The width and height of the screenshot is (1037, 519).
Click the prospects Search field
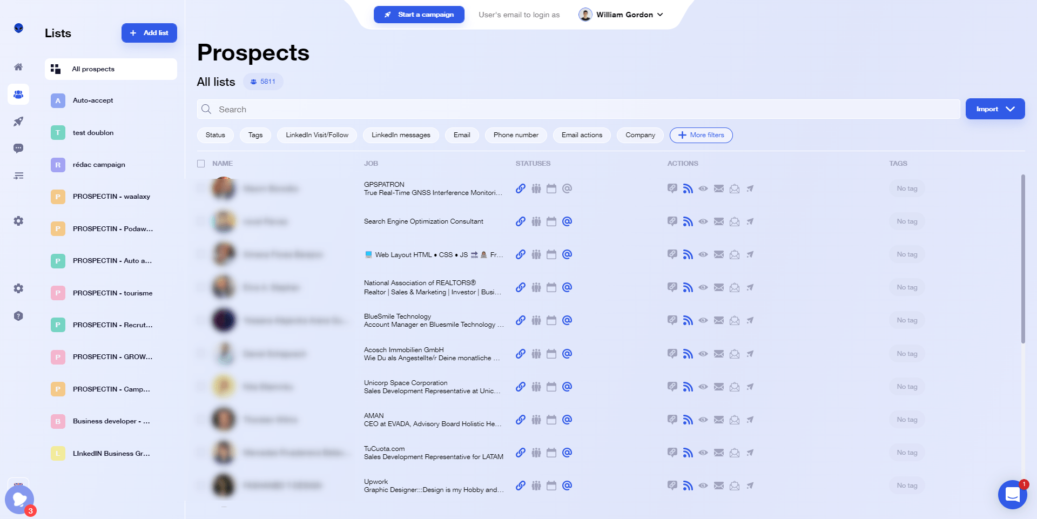tap(578, 109)
